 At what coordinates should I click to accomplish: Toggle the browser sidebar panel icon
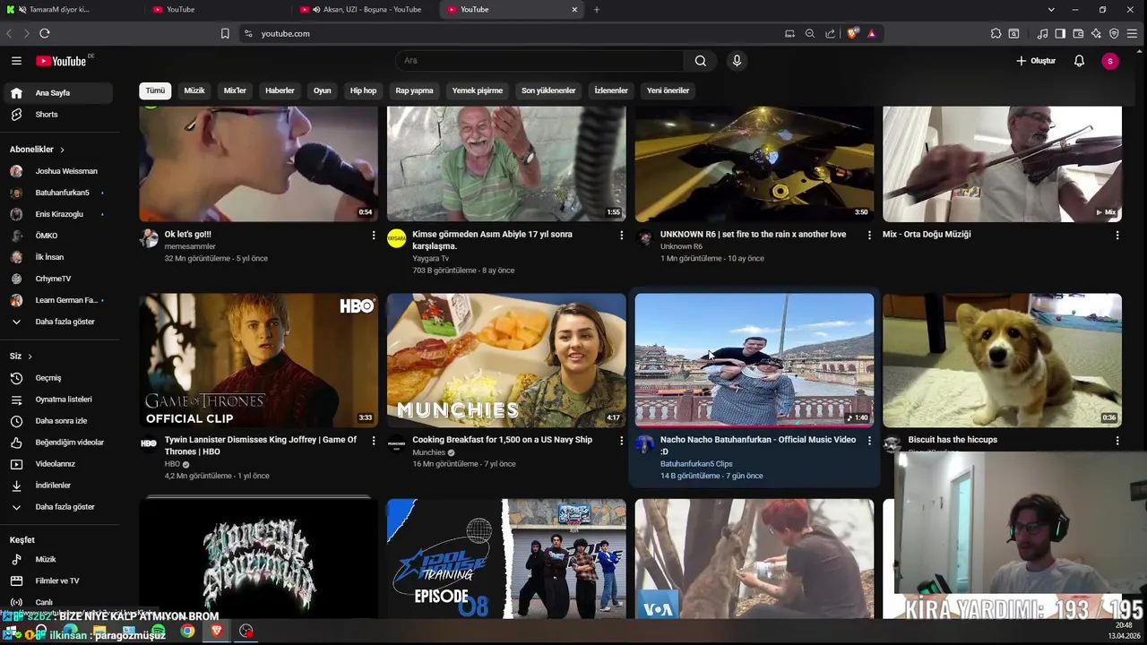click(1060, 33)
